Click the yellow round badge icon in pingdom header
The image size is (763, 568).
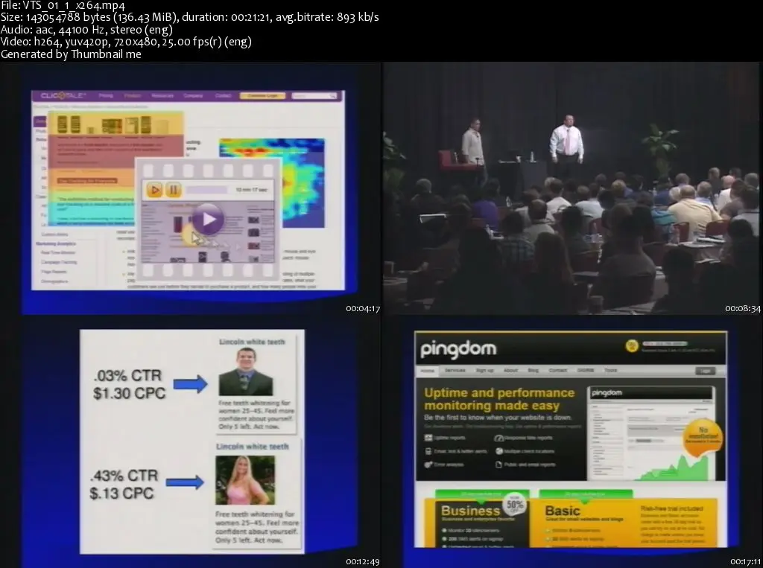(632, 345)
